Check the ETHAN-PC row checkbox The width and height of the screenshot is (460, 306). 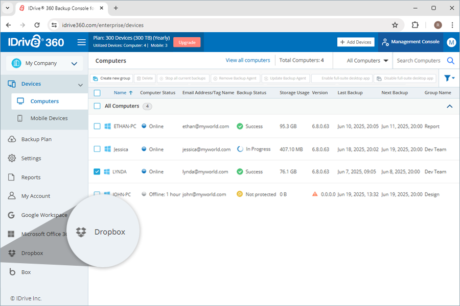[x=97, y=126]
